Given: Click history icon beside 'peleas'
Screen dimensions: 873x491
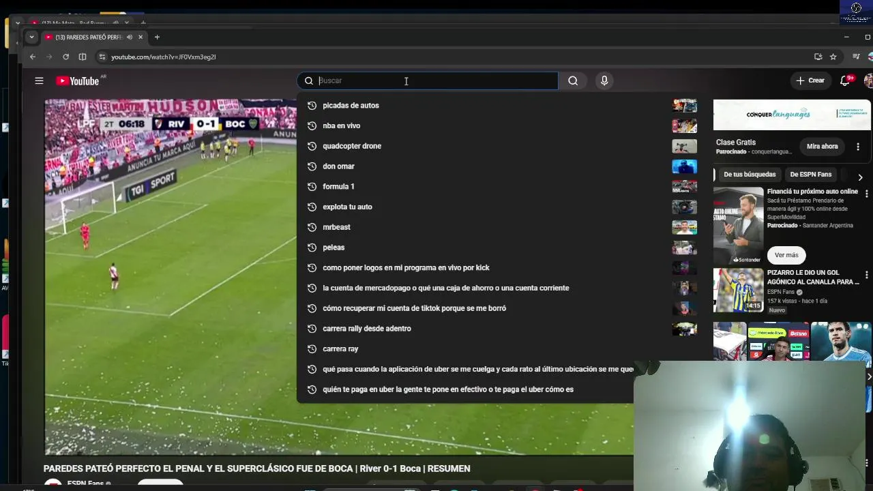Looking at the screenshot, I should click(x=312, y=248).
